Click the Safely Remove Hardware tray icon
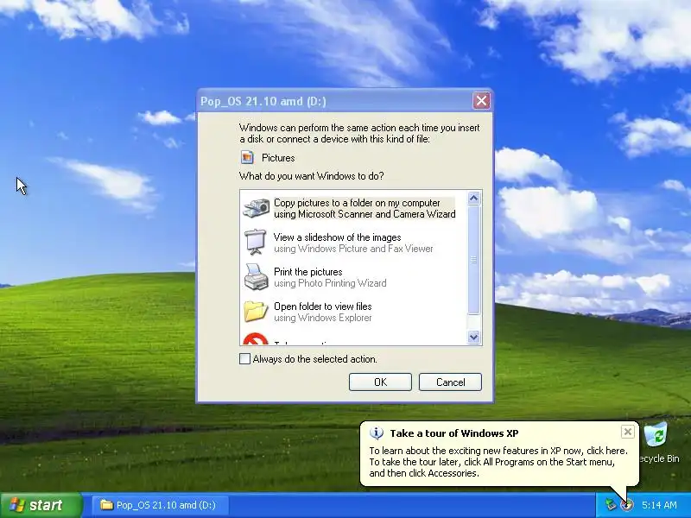The image size is (691, 518). pos(610,504)
